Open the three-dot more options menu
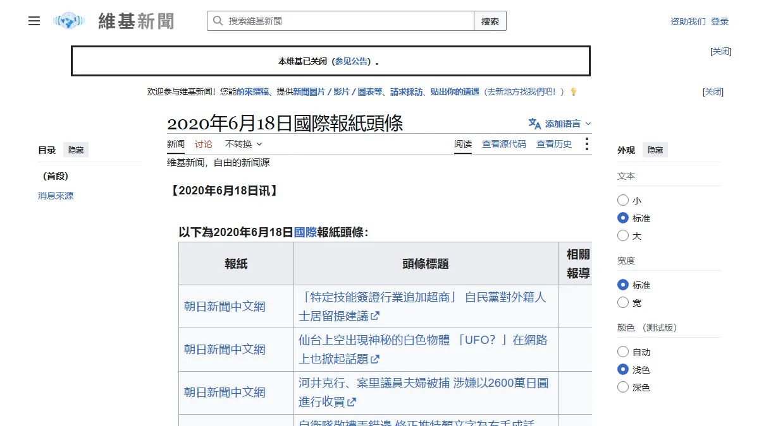The image size is (759, 426). [x=587, y=144]
